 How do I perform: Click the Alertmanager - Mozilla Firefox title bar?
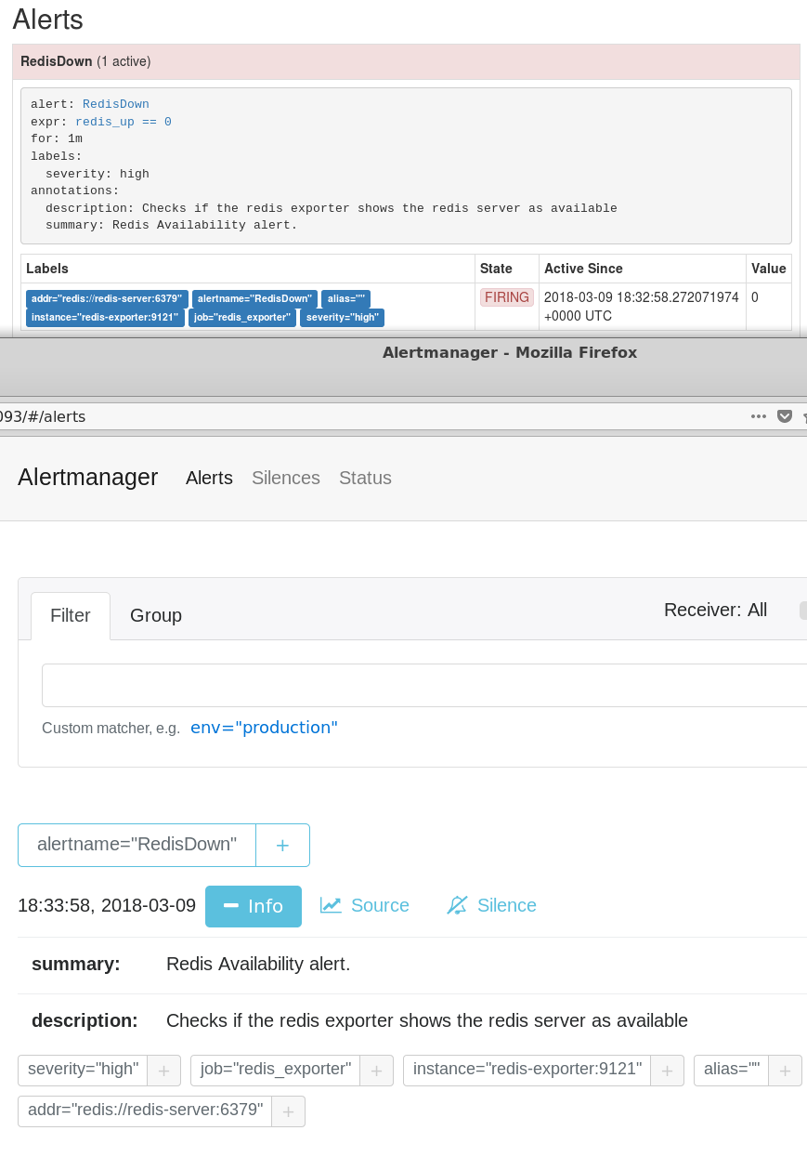click(510, 352)
